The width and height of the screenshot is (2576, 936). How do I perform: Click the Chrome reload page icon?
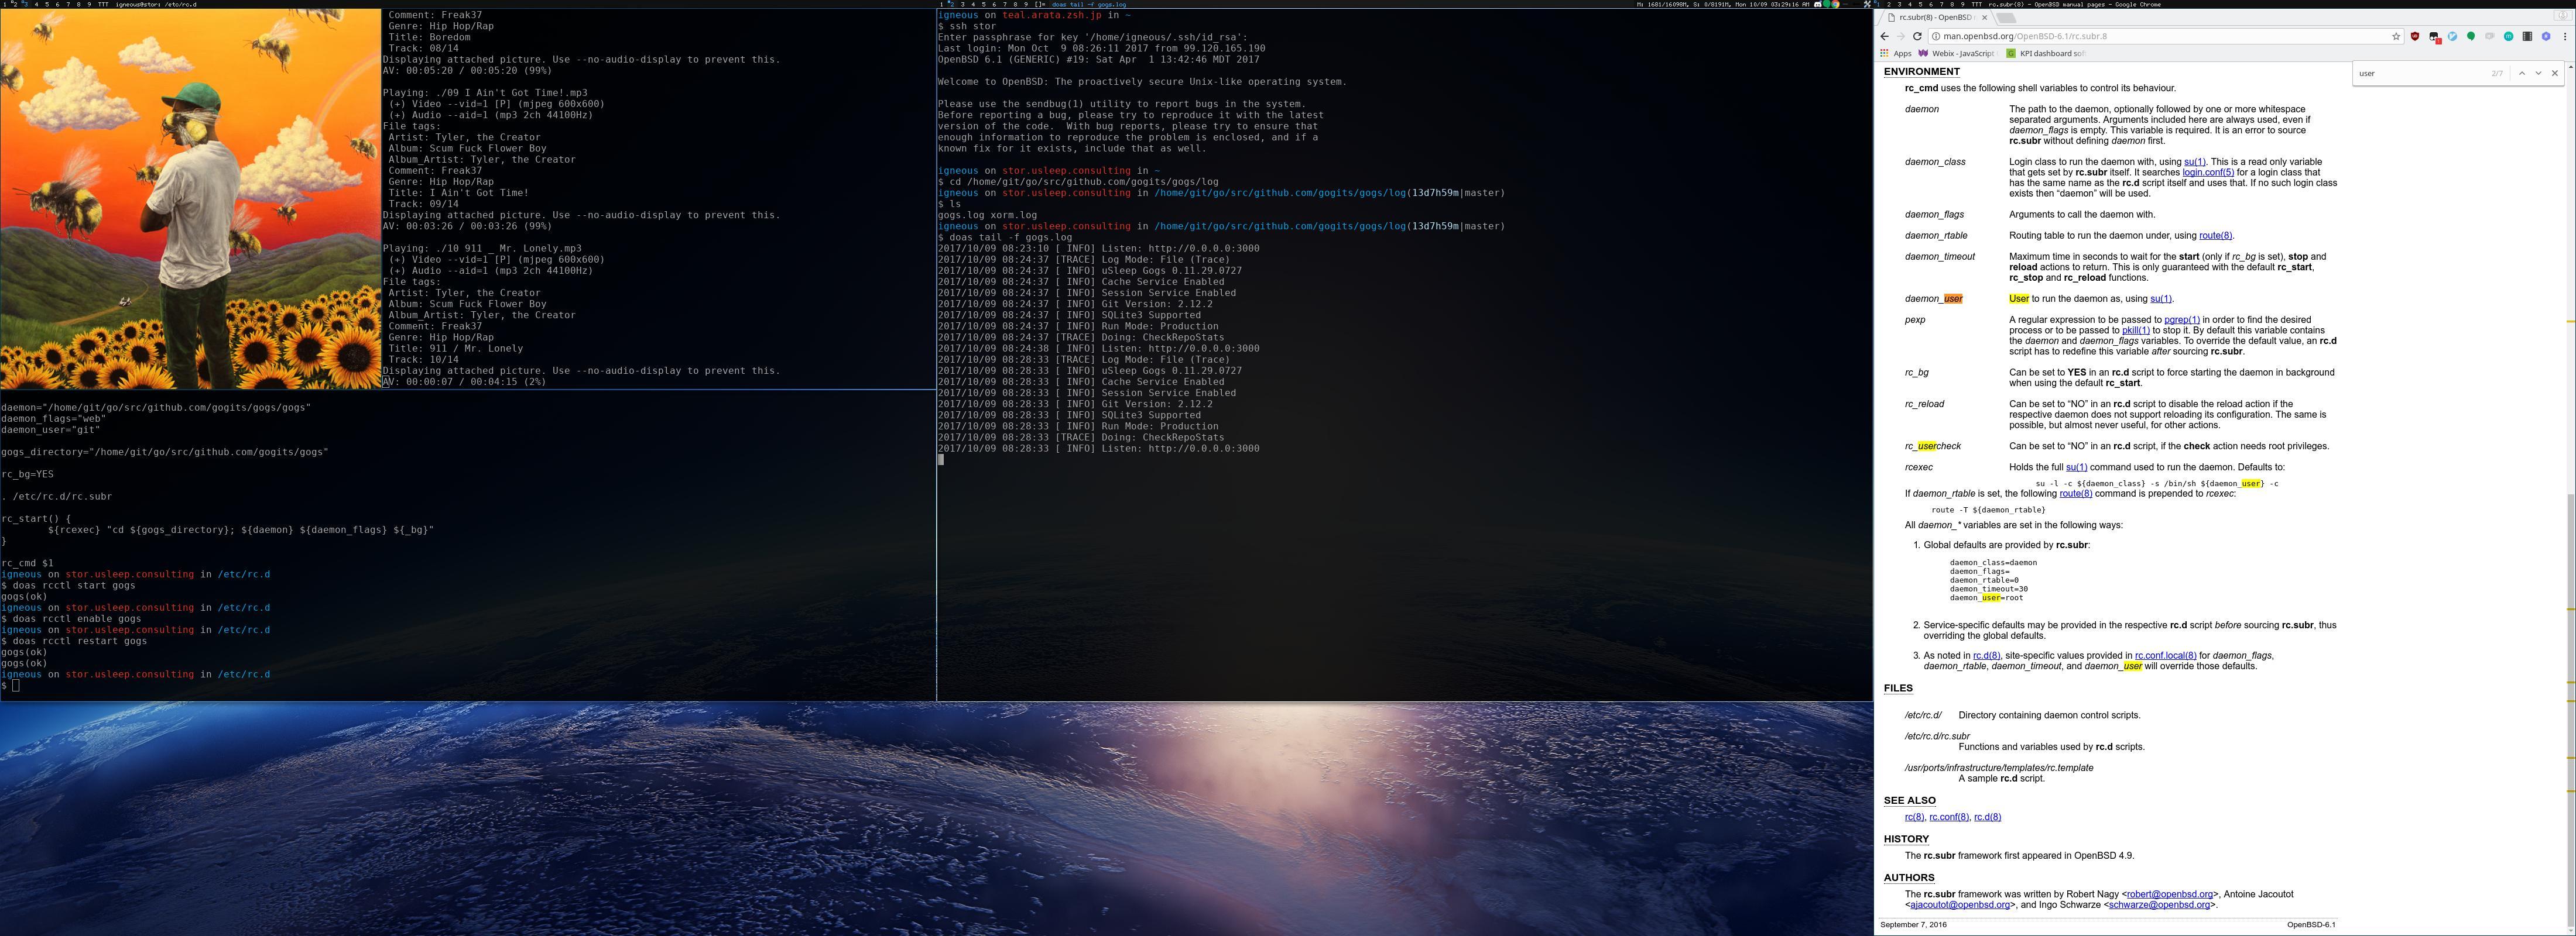1918,37
